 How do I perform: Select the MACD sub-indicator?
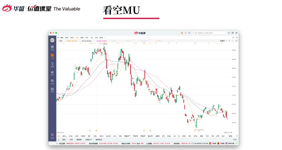108,136
